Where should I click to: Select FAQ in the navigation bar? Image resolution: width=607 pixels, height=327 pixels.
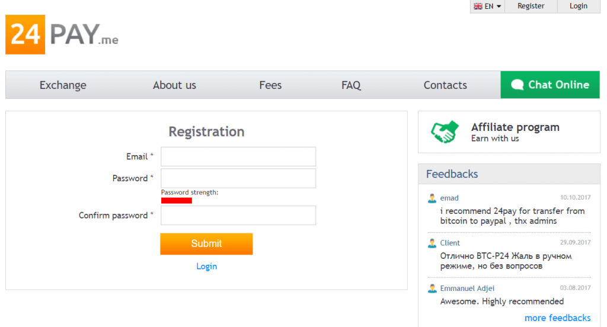pos(351,85)
